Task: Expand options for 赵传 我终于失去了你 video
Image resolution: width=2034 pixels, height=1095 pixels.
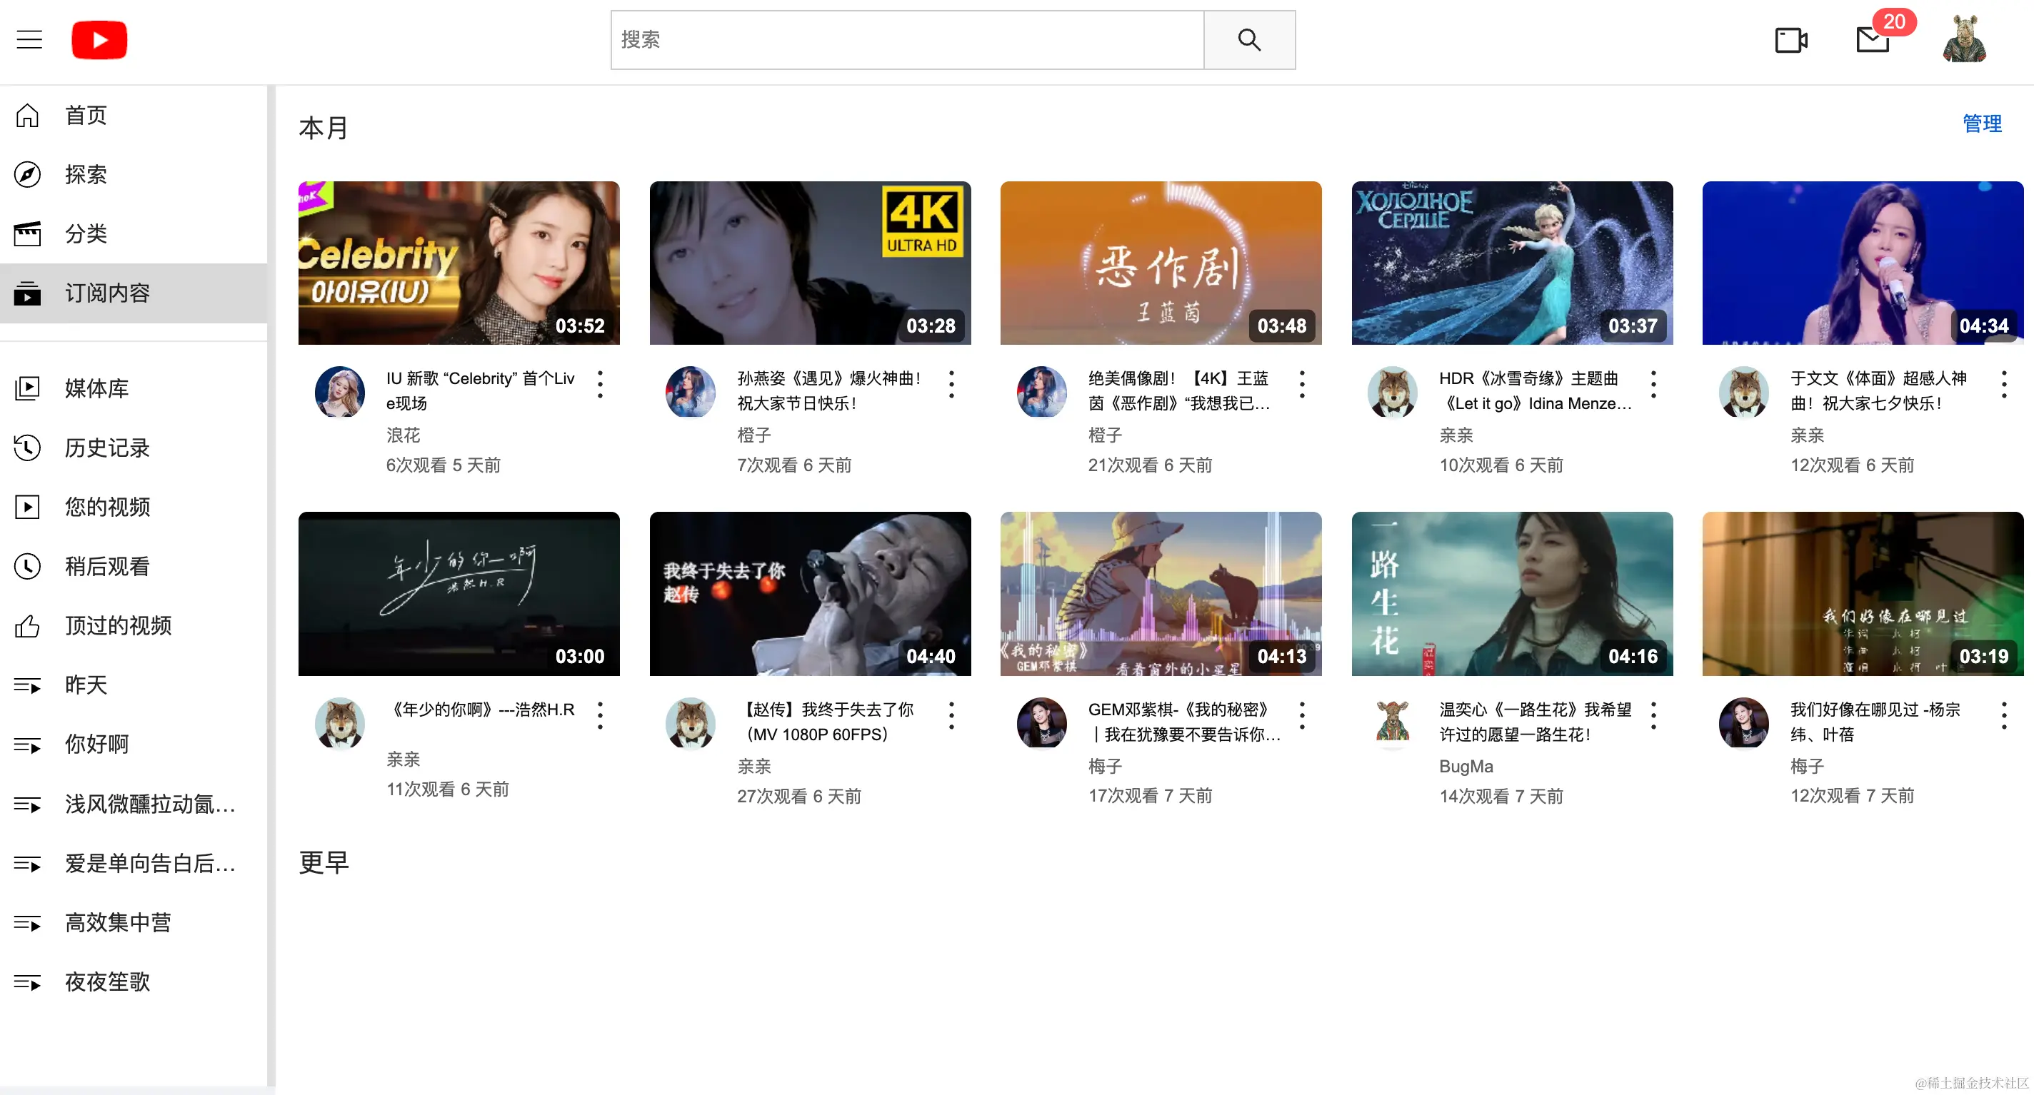Action: 951,715
